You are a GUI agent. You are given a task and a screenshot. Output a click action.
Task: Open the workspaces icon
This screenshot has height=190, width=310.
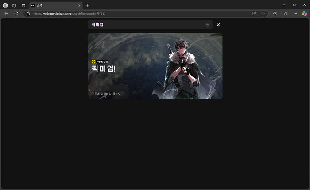click(14, 5)
